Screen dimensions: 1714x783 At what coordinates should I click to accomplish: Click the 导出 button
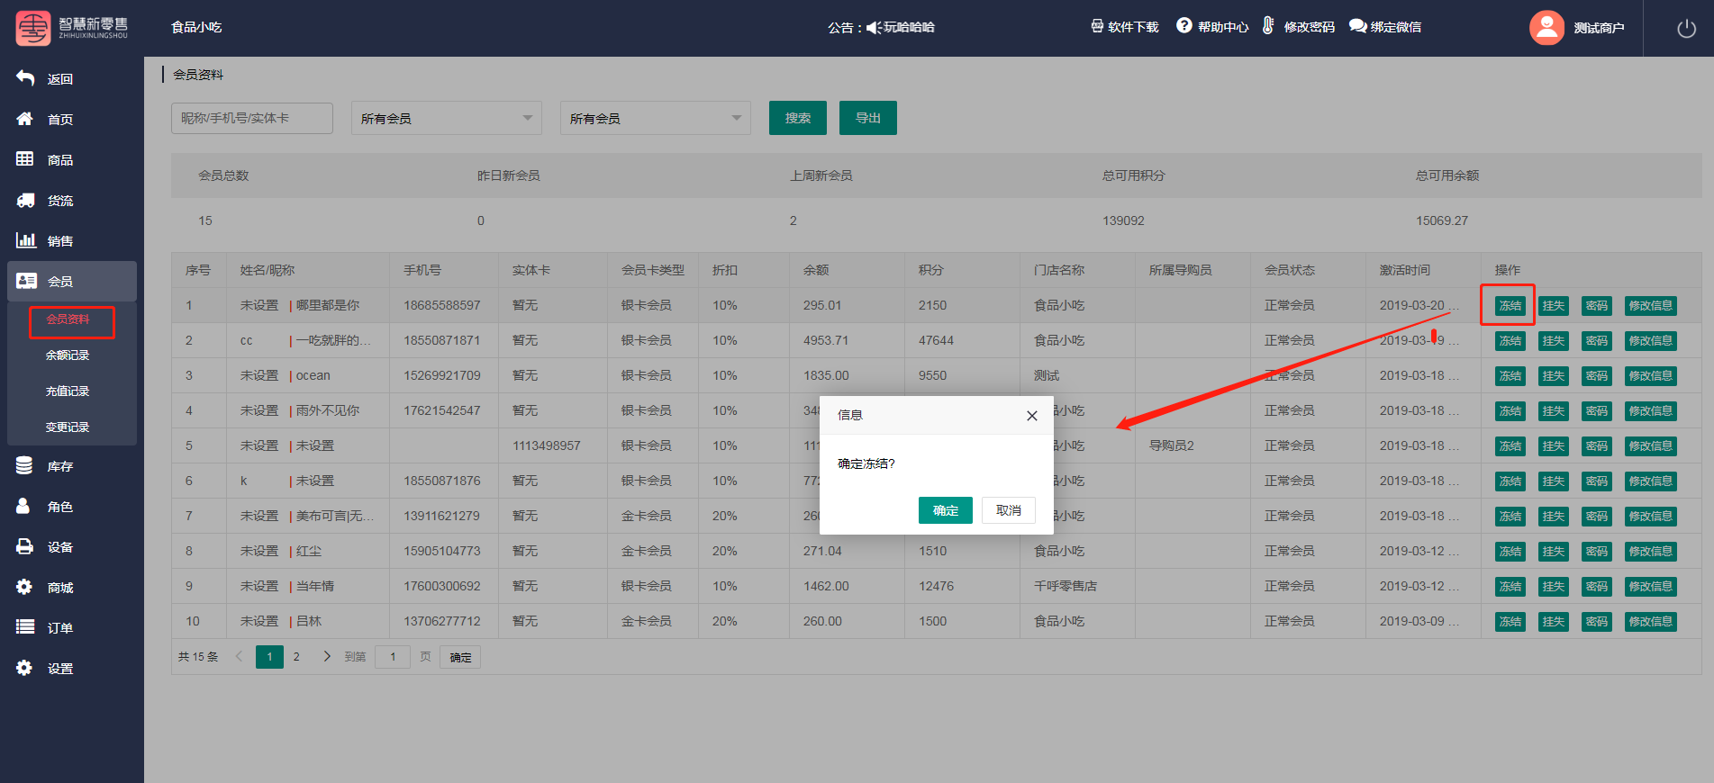pyautogui.click(x=868, y=118)
